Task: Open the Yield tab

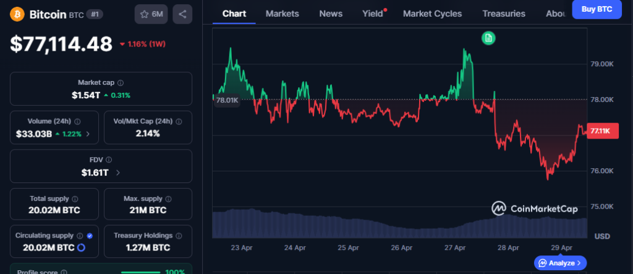Action: [373, 14]
